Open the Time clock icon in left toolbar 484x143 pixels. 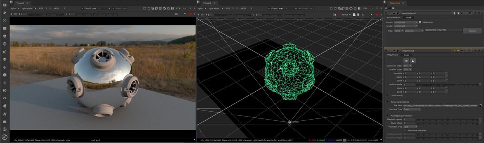coord(5,20)
